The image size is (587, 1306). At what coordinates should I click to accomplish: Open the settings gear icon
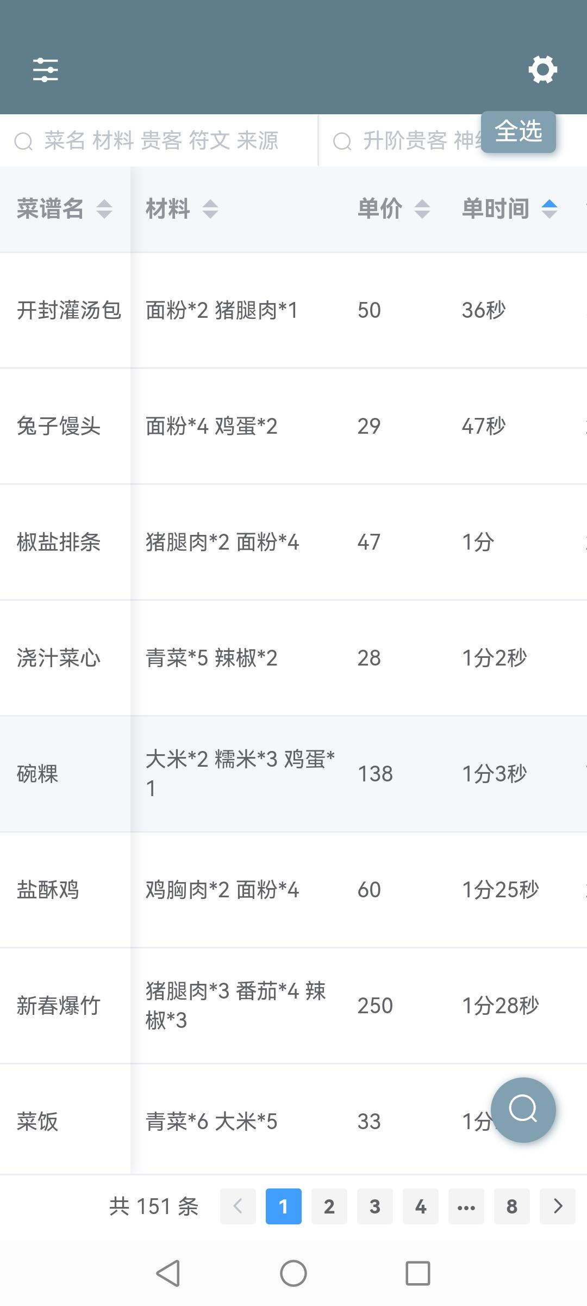[542, 70]
